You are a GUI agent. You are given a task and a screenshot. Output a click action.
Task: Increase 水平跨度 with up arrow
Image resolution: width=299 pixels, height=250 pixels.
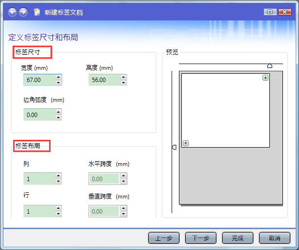(x=123, y=176)
